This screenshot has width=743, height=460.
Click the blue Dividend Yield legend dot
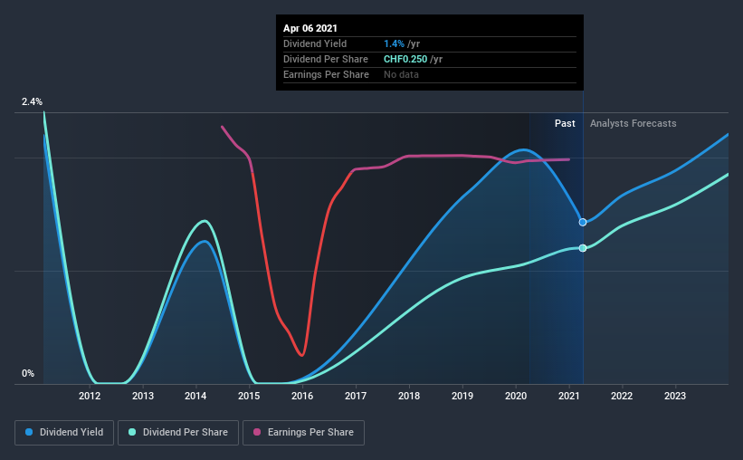(x=29, y=432)
